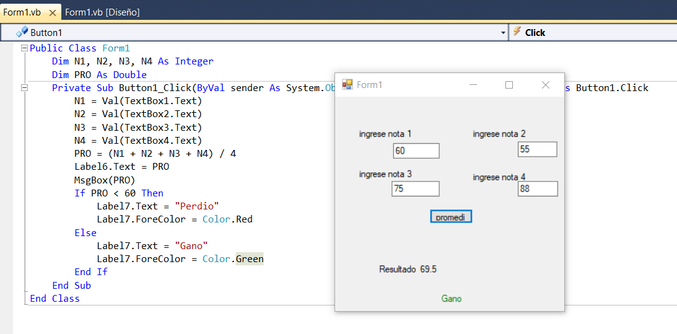Click the 'ingrese nota 4' label

(499, 177)
